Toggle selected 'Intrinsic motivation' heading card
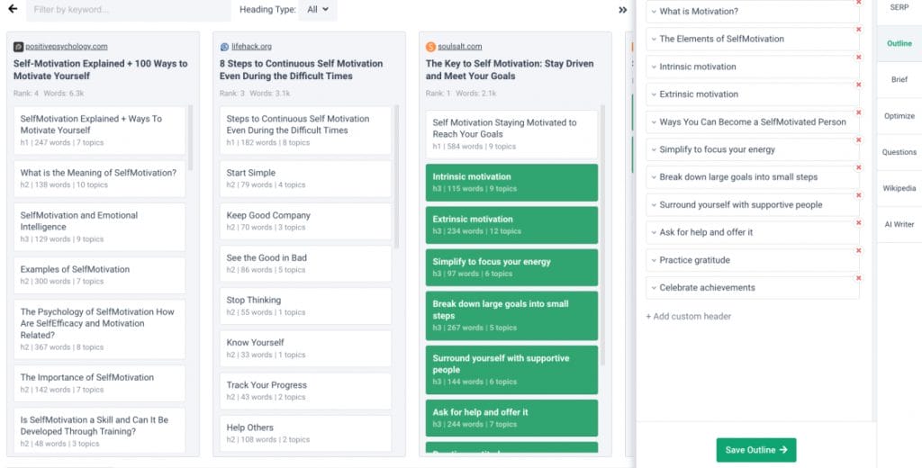This screenshot has height=468, width=922. (x=511, y=183)
